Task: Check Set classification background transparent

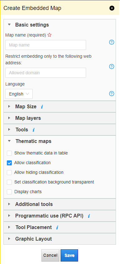Action: click(9, 182)
